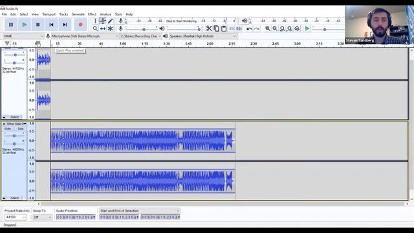Image resolution: width=414 pixels, height=233 pixels.
Task: Open the Effect menu
Action: coord(92,14)
